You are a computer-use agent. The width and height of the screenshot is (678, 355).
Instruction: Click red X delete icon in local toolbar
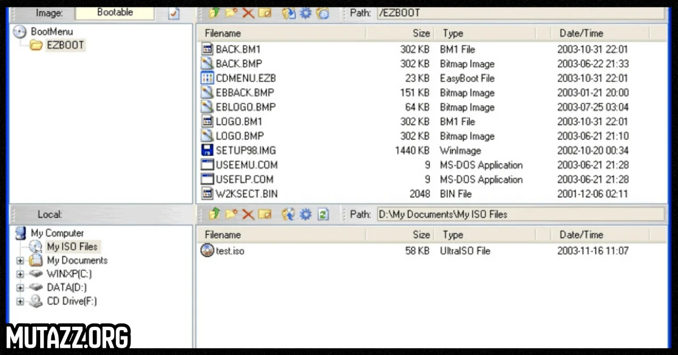247,214
